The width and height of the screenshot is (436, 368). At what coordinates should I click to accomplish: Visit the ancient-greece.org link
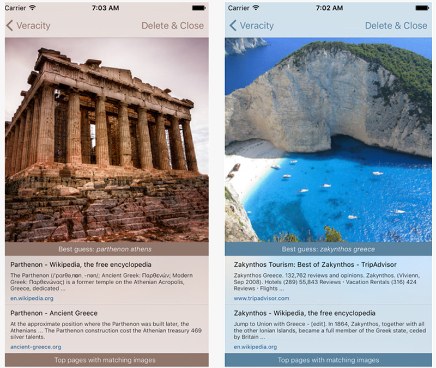36,347
